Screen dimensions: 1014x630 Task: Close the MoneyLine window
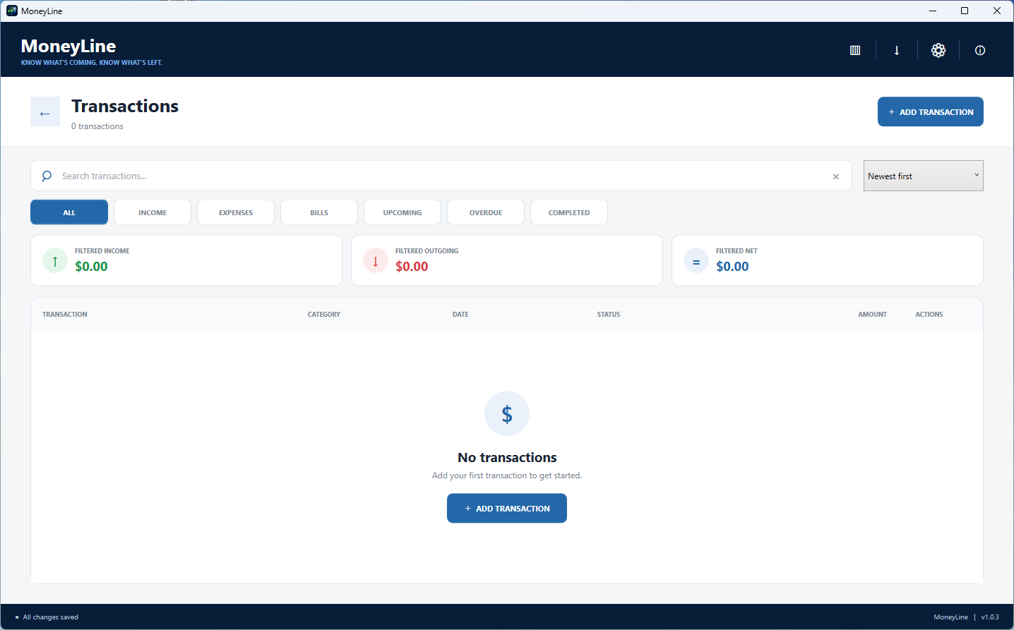(997, 11)
